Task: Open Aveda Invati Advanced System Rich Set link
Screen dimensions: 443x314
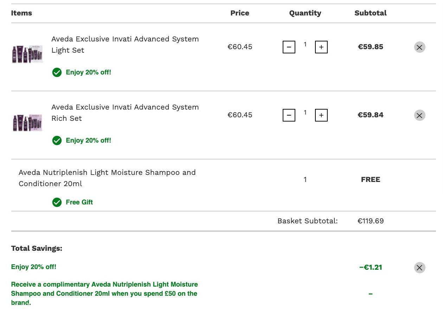Action: pyautogui.click(x=125, y=113)
